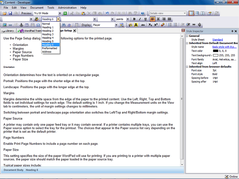Screen dimensions: 239x179
Task: Toggle right text alignment
Action: point(164,19)
